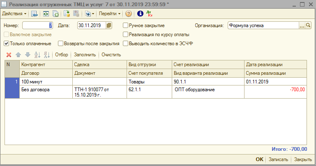
Task: Toggle the Возвраты после закрытия checkbox
Action: (61, 43)
